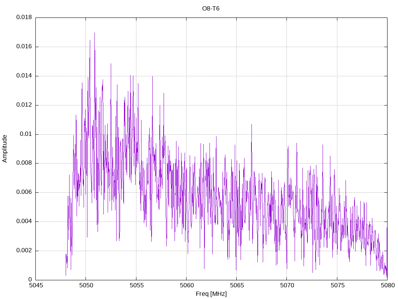Click the 5055 frequency tick label
The width and height of the screenshot is (398, 299).
[x=136, y=285]
